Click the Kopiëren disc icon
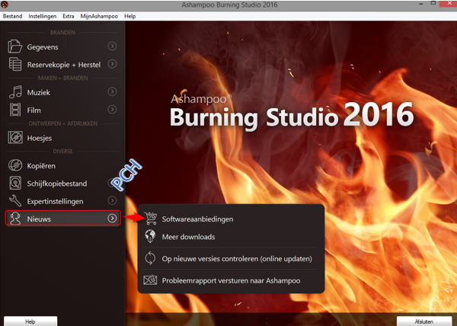457x326 pixels. tap(15, 165)
